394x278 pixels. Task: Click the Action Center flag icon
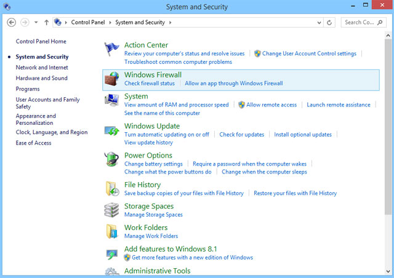(x=111, y=49)
